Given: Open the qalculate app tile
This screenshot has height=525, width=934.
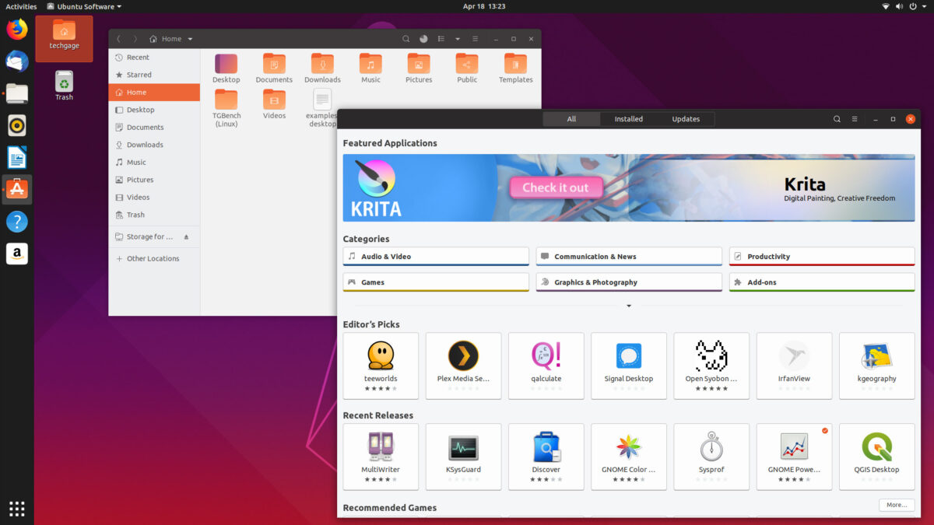Looking at the screenshot, I should [546, 366].
